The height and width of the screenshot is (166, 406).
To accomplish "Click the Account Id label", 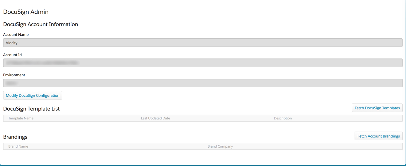I will (x=12, y=55).
